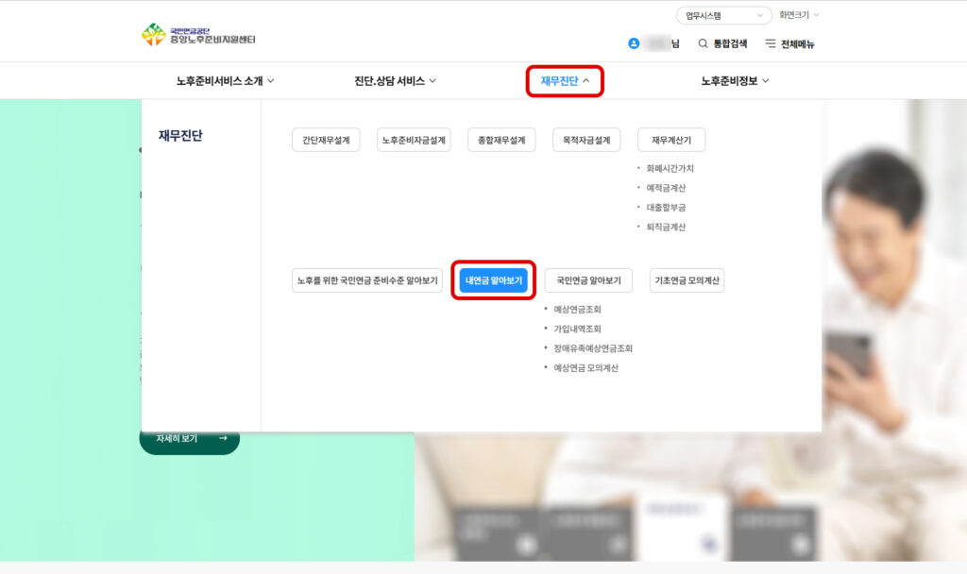
Task: Collapse the 재무진단 menu
Action: coord(565,81)
